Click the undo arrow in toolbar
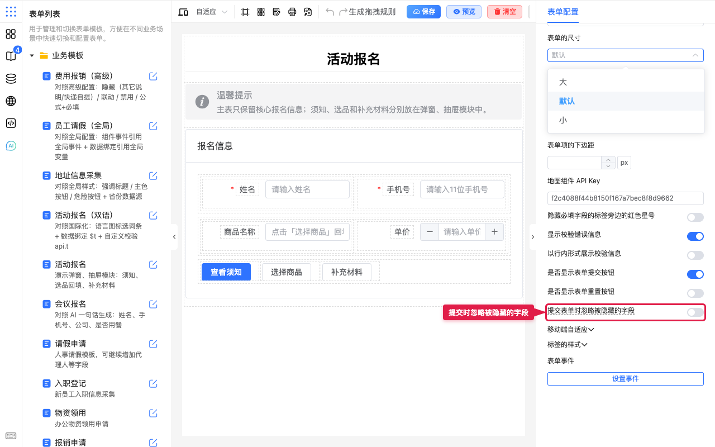Viewport: 715px width, 447px height. pos(330,12)
